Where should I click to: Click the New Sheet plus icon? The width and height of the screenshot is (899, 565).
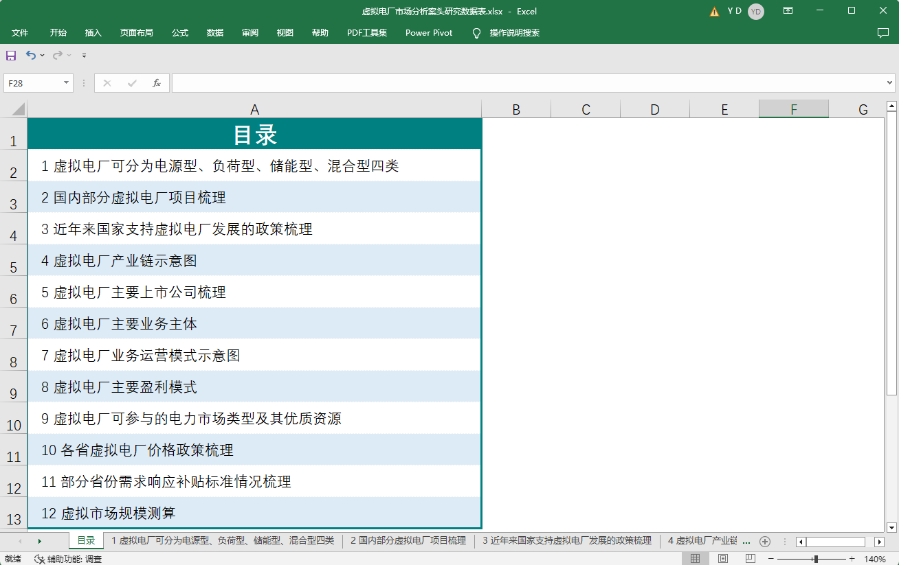[765, 542]
